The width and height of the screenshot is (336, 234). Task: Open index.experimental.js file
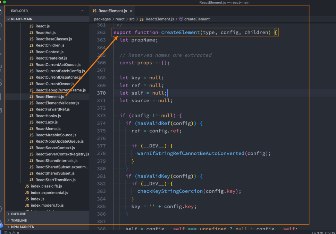[x=49, y=192]
